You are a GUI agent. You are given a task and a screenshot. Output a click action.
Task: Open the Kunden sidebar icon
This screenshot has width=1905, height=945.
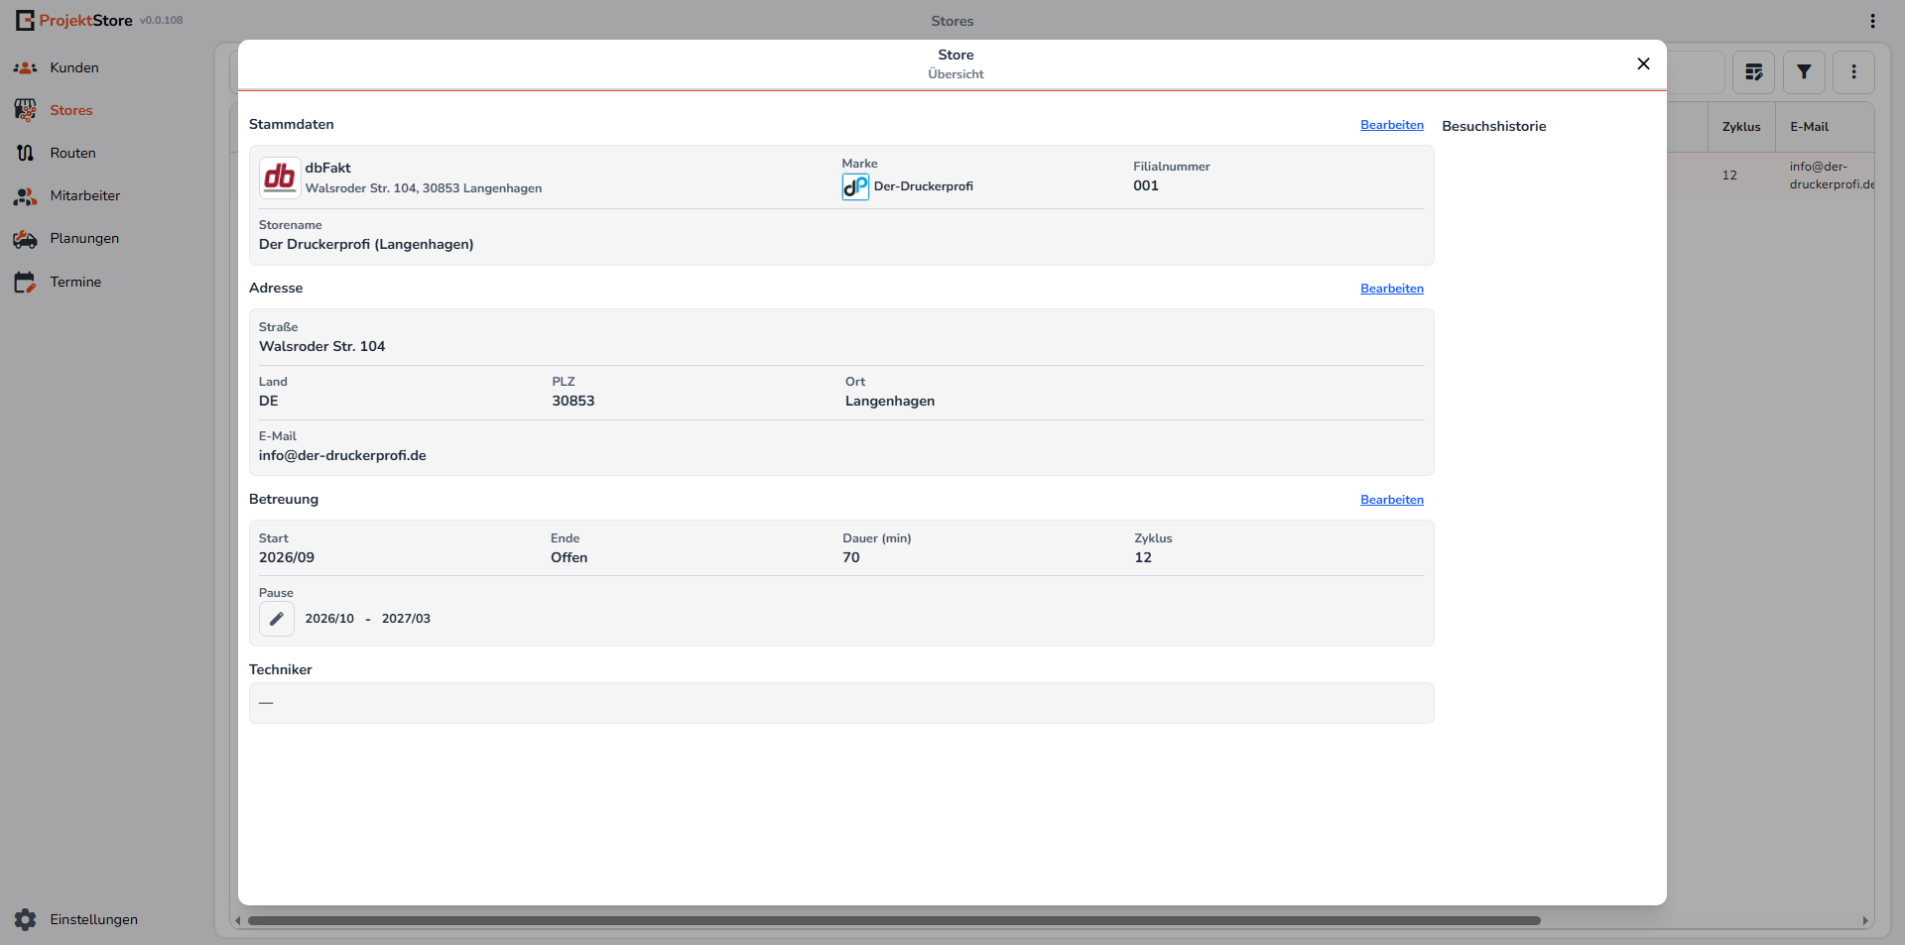26,67
